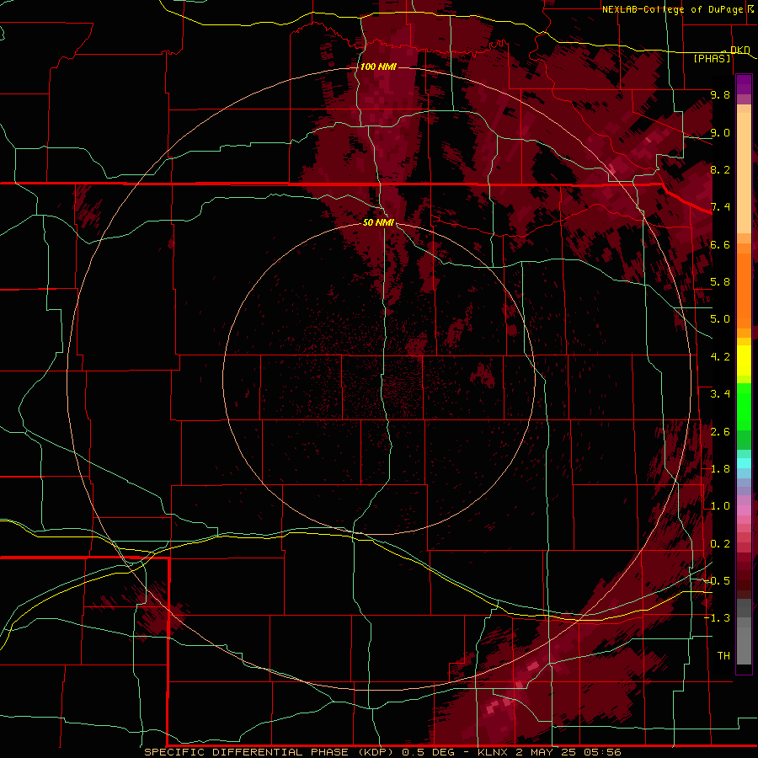
Task: Click the 2.6 value on color scale
Action: tap(720, 432)
